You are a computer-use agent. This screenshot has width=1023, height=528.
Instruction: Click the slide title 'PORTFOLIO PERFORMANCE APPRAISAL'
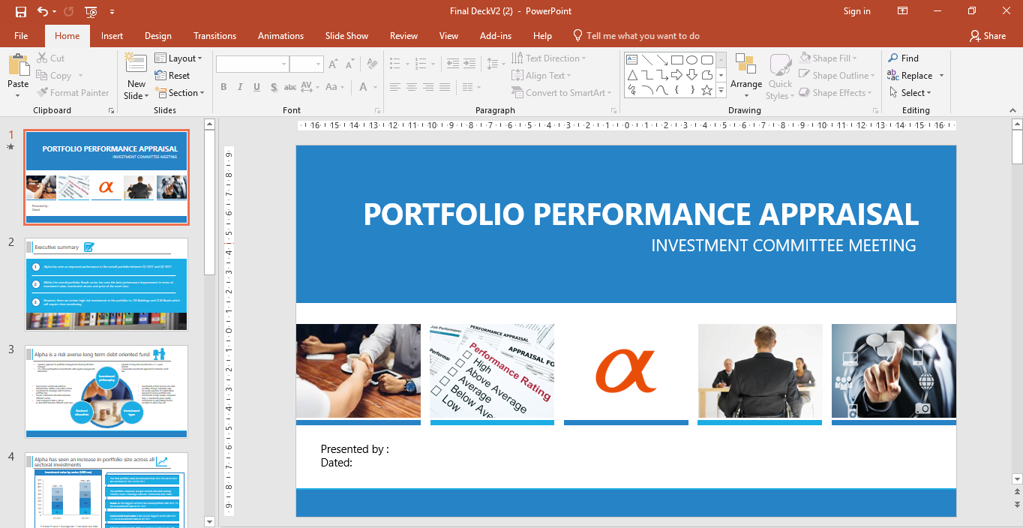(641, 214)
